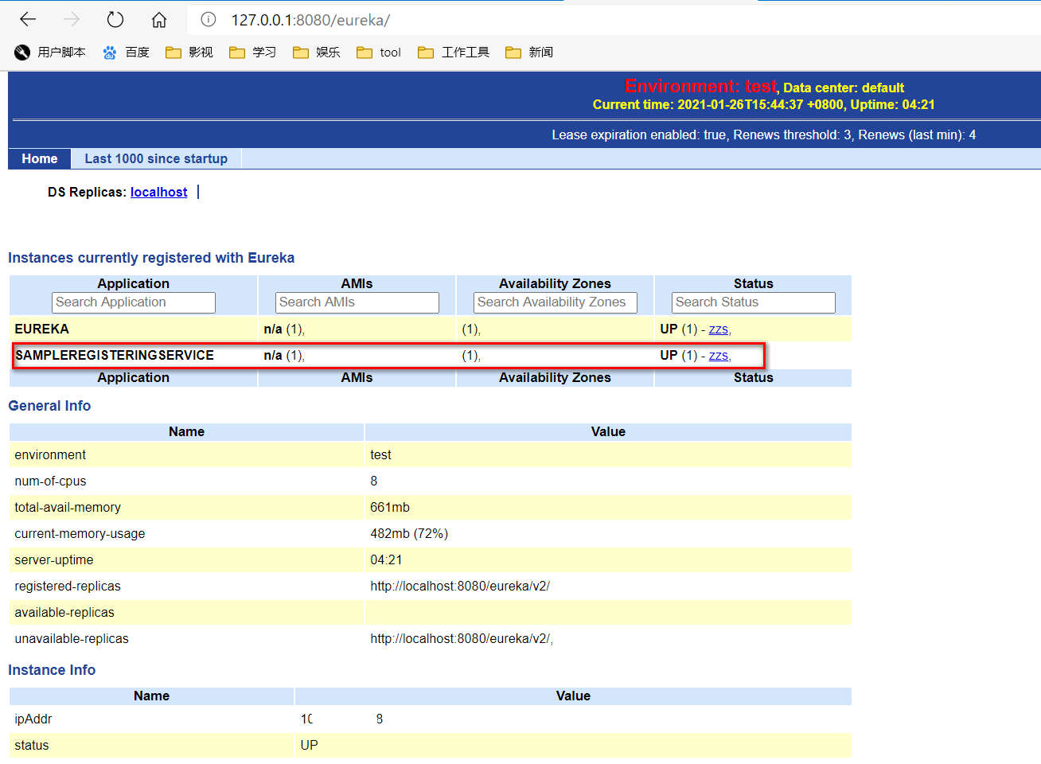
Task: Open the 新闻 bookmark folder
Action: click(529, 53)
